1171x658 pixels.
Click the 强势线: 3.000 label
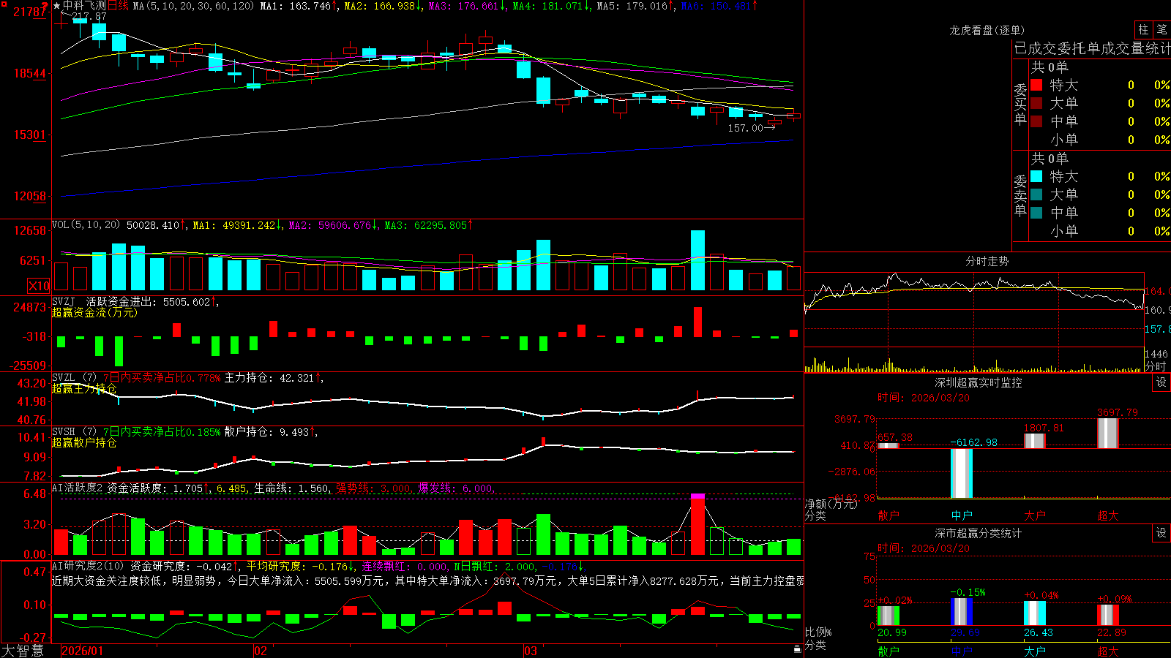pyautogui.click(x=374, y=488)
